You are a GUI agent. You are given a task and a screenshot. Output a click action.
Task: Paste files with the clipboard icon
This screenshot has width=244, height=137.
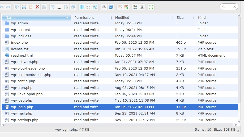[31, 7]
